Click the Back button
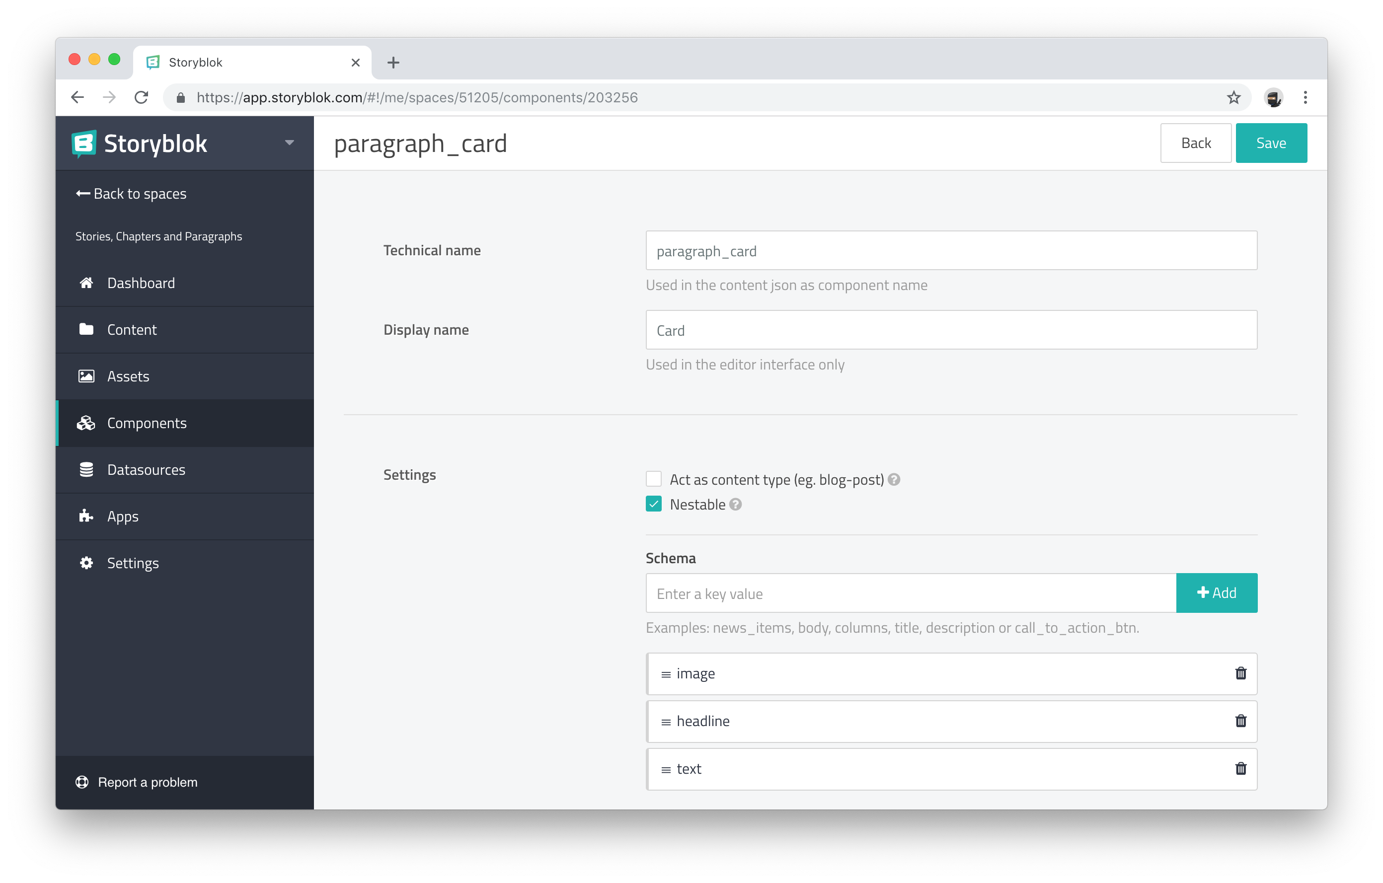 coord(1196,143)
